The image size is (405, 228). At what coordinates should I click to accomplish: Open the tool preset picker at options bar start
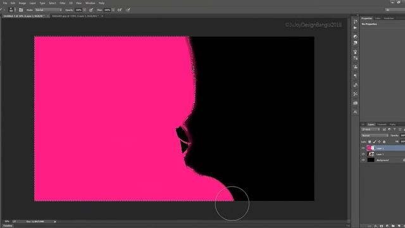point(2,10)
